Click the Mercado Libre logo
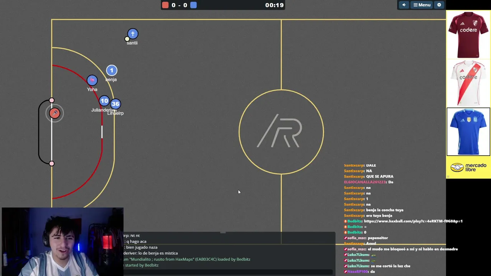This screenshot has height=276, width=491. pos(468,168)
